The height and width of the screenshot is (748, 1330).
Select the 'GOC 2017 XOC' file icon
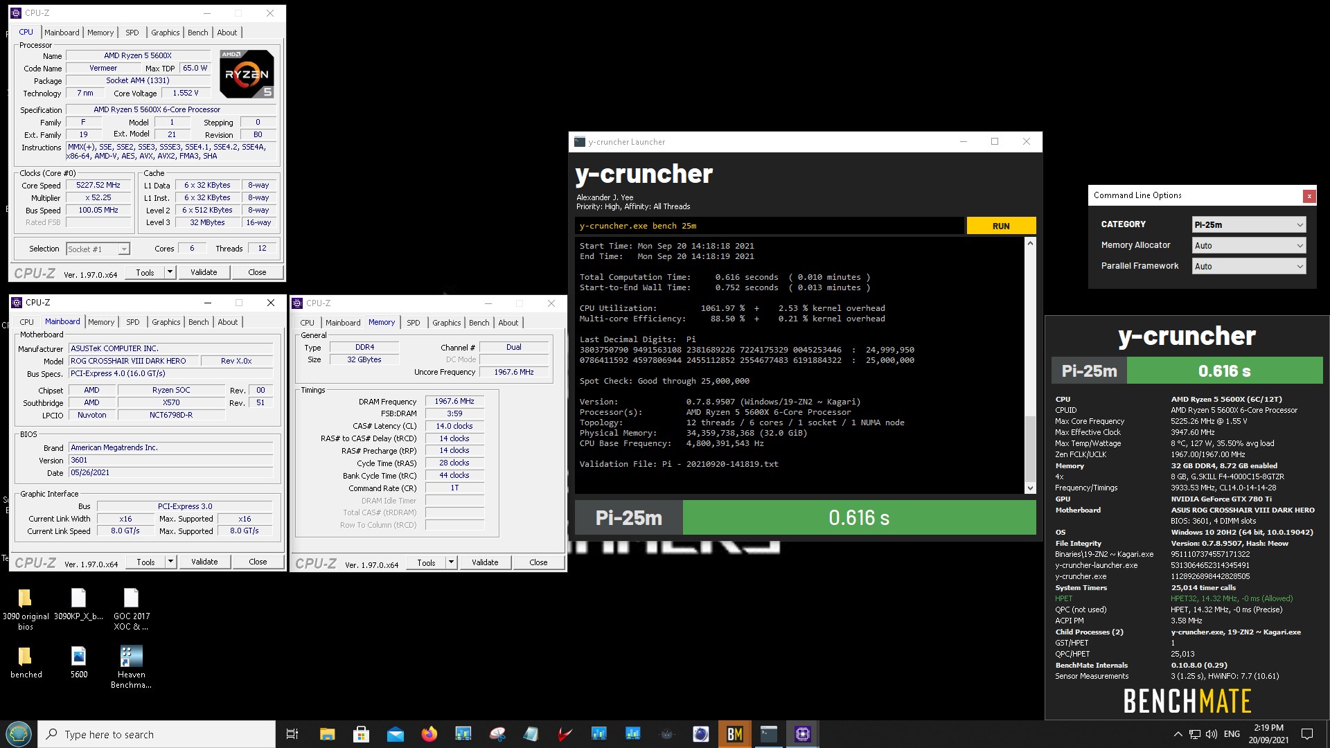132,609
